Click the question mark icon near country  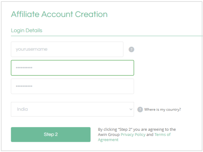point(140,110)
